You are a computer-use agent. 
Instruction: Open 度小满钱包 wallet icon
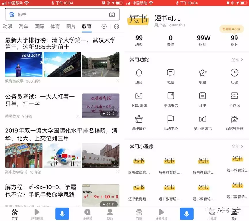coord(203,119)
